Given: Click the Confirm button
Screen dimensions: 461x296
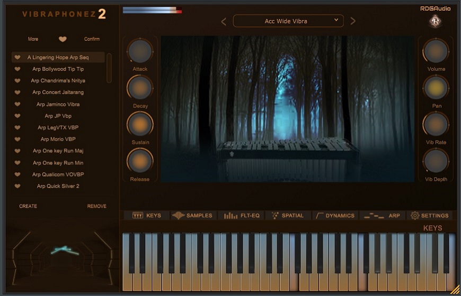Looking at the screenshot, I should click(x=92, y=39).
